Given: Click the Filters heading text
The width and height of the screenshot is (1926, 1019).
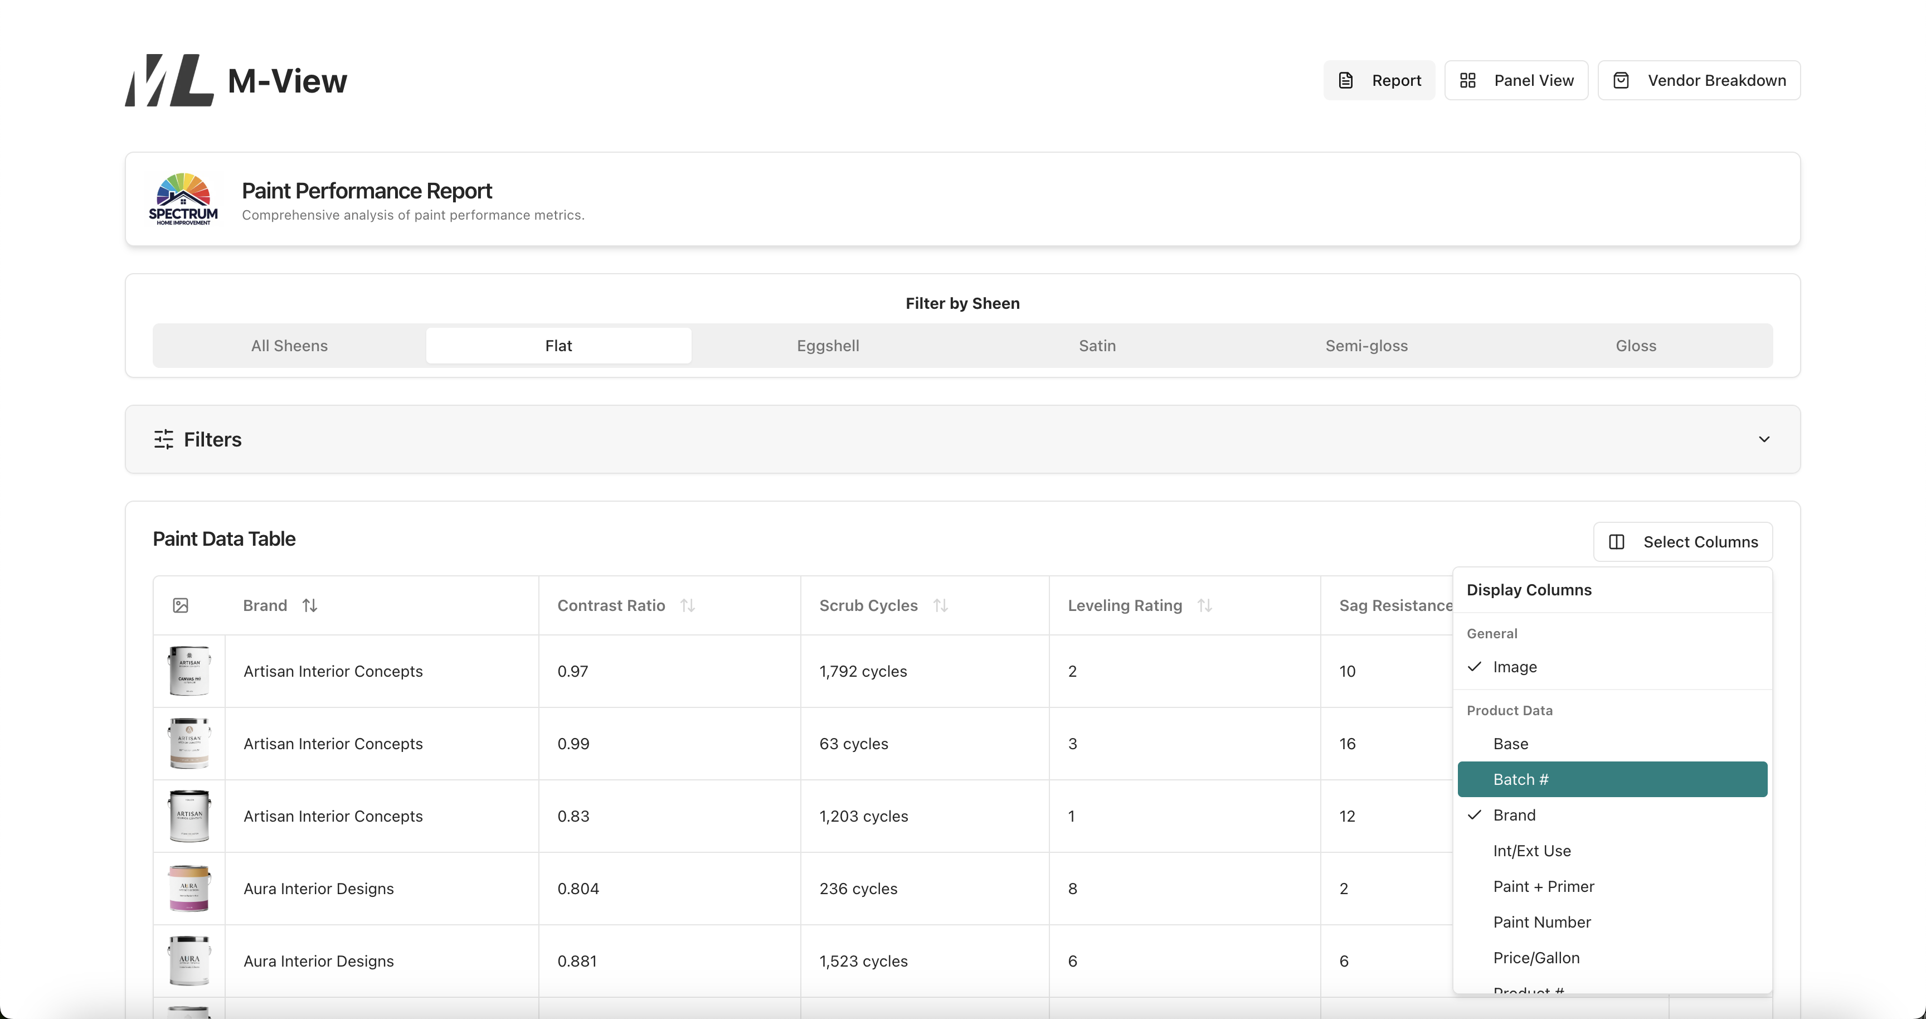Looking at the screenshot, I should 212,439.
